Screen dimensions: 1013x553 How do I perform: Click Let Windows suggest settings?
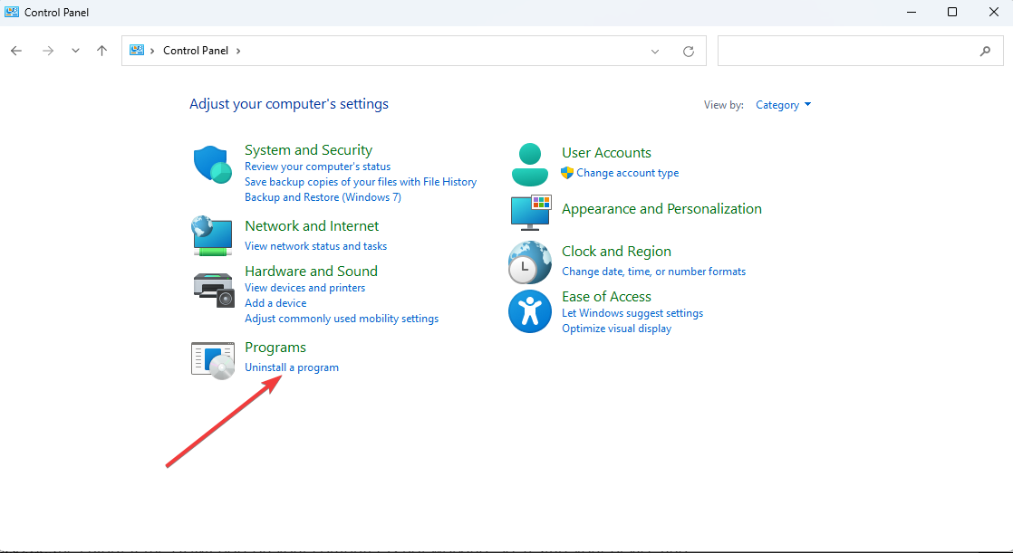coord(632,313)
